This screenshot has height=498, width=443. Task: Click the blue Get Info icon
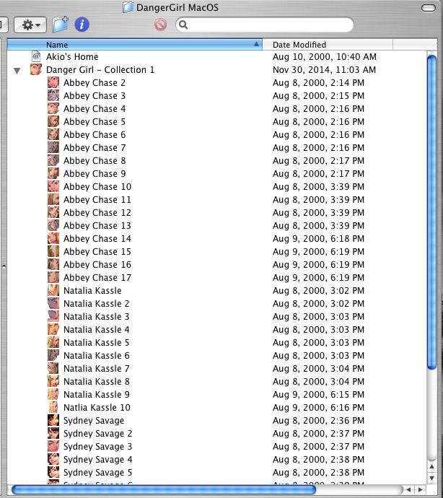pos(82,25)
